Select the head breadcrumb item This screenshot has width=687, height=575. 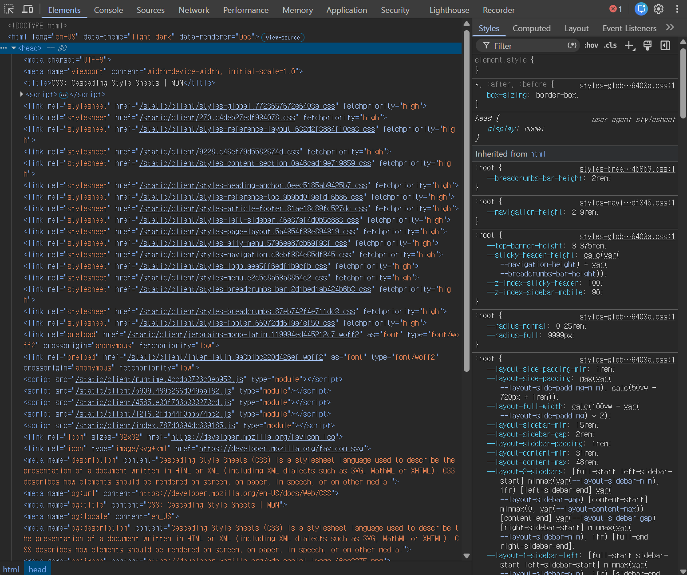37,569
